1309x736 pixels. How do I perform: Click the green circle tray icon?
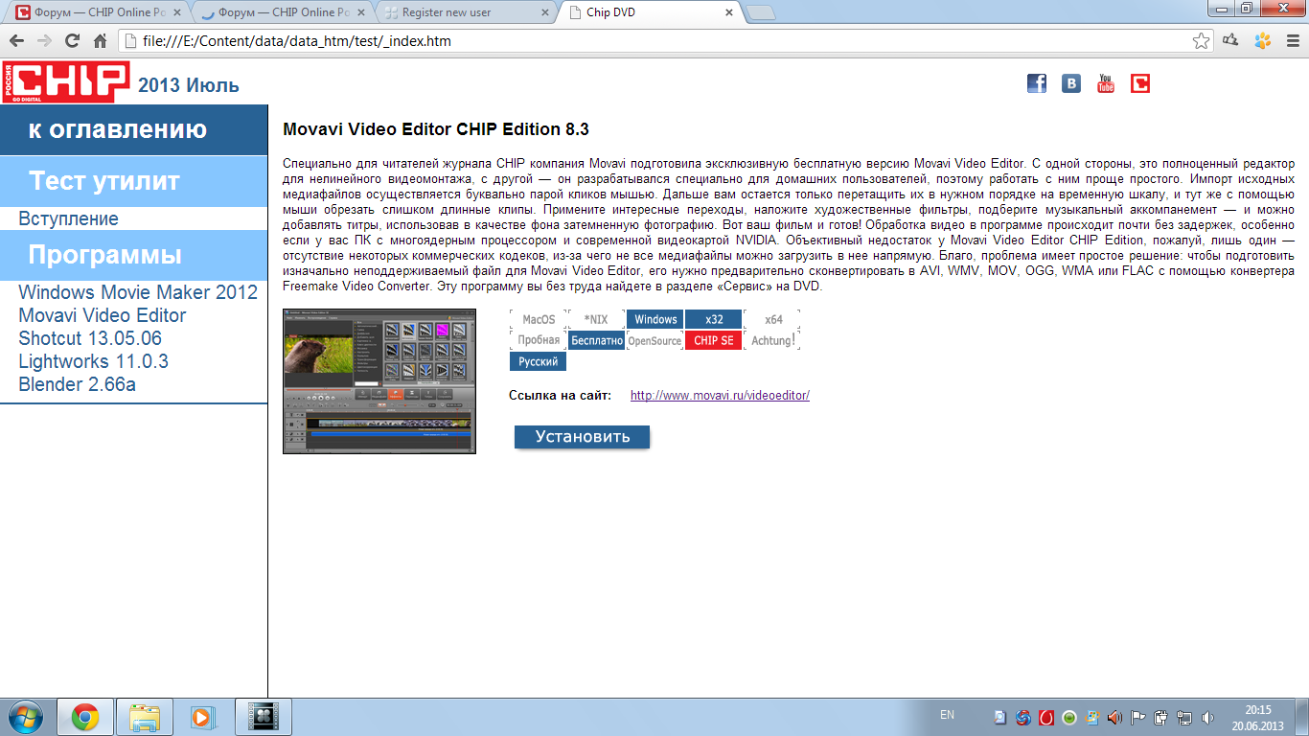pyautogui.click(x=1070, y=717)
